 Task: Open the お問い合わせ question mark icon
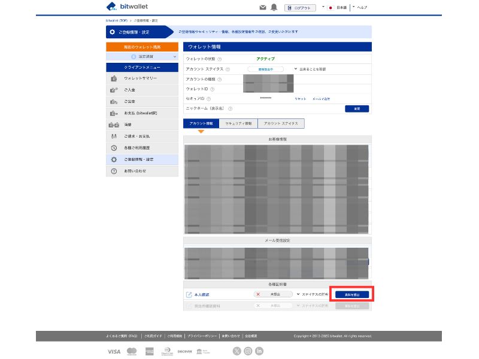tap(114, 170)
